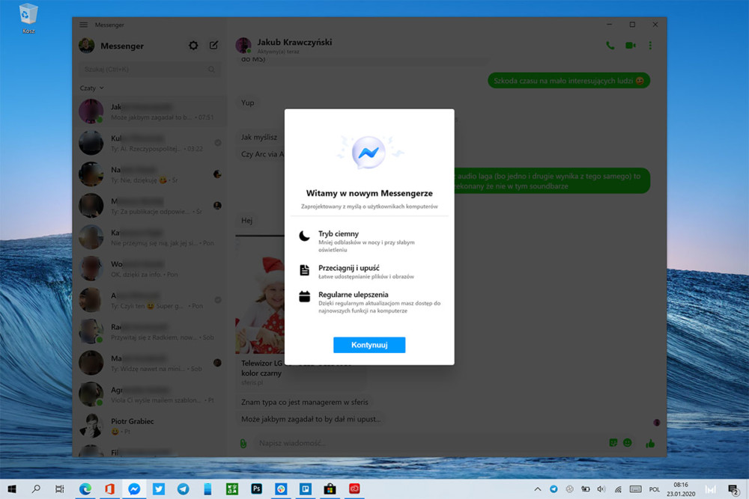Viewport: 749px width, 499px height.
Task: Open Photoshop from the taskbar
Action: pyautogui.click(x=256, y=489)
